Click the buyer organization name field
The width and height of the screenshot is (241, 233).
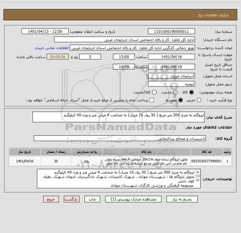point(125,40)
